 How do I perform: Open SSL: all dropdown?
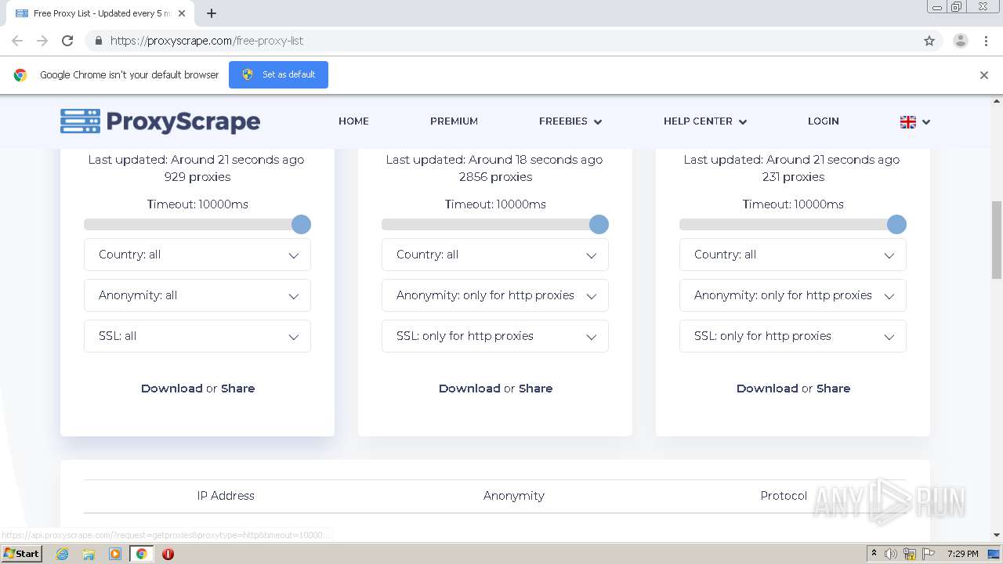click(x=197, y=336)
